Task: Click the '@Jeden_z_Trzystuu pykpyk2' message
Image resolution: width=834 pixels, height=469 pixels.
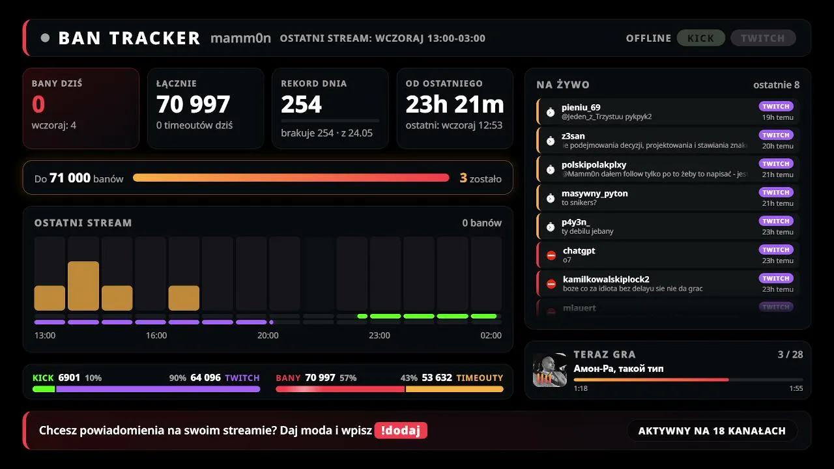Action: (x=607, y=117)
